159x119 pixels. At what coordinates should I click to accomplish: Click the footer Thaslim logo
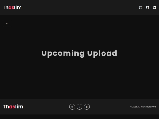click(x=13, y=107)
